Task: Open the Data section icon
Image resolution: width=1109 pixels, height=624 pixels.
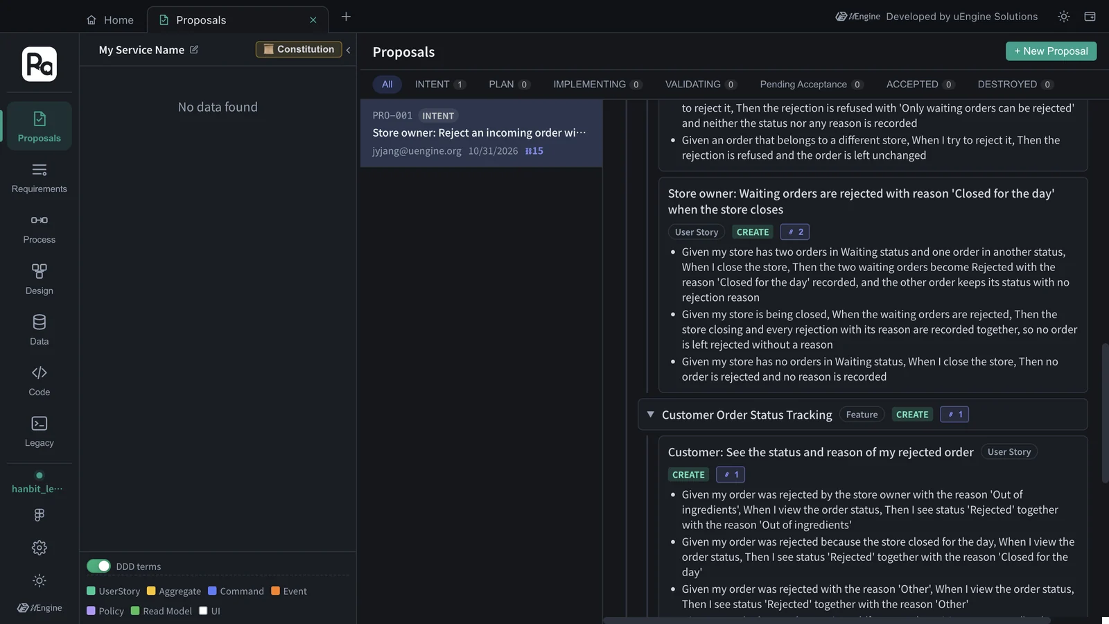Action: click(39, 322)
